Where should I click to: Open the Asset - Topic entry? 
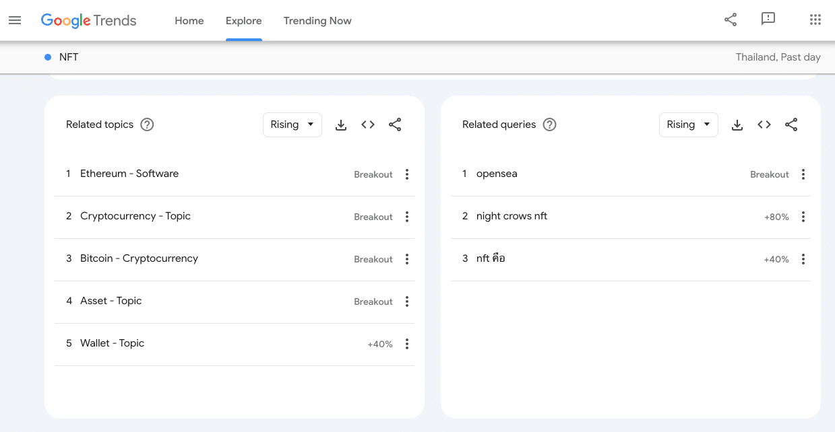(111, 301)
